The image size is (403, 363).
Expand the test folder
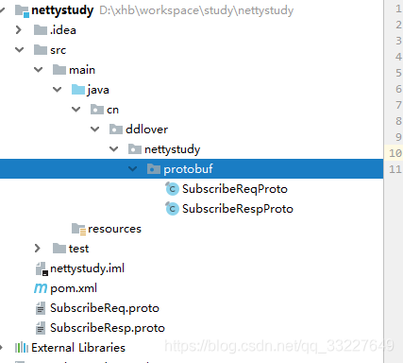(38, 249)
